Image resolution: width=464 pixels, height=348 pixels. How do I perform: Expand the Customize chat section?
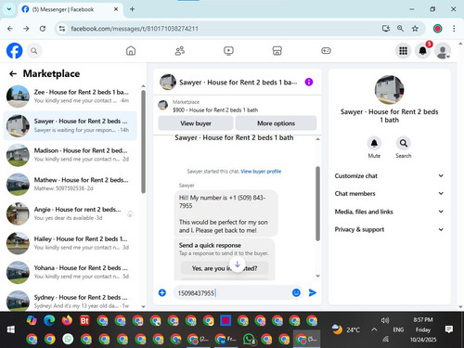tap(389, 176)
